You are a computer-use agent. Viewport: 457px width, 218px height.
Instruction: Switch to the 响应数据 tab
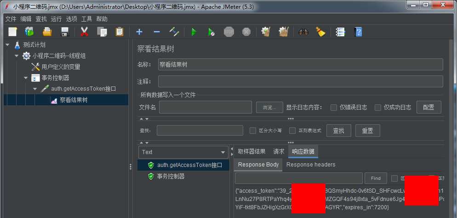coord(303,151)
